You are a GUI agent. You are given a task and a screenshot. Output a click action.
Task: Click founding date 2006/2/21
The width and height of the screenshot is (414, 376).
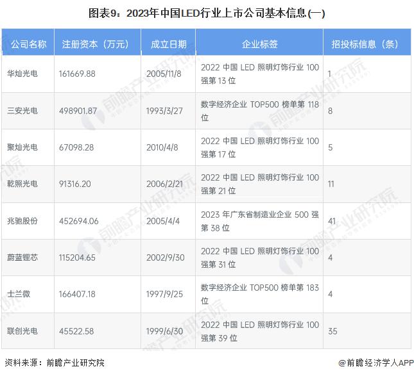pyautogui.click(x=164, y=184)
